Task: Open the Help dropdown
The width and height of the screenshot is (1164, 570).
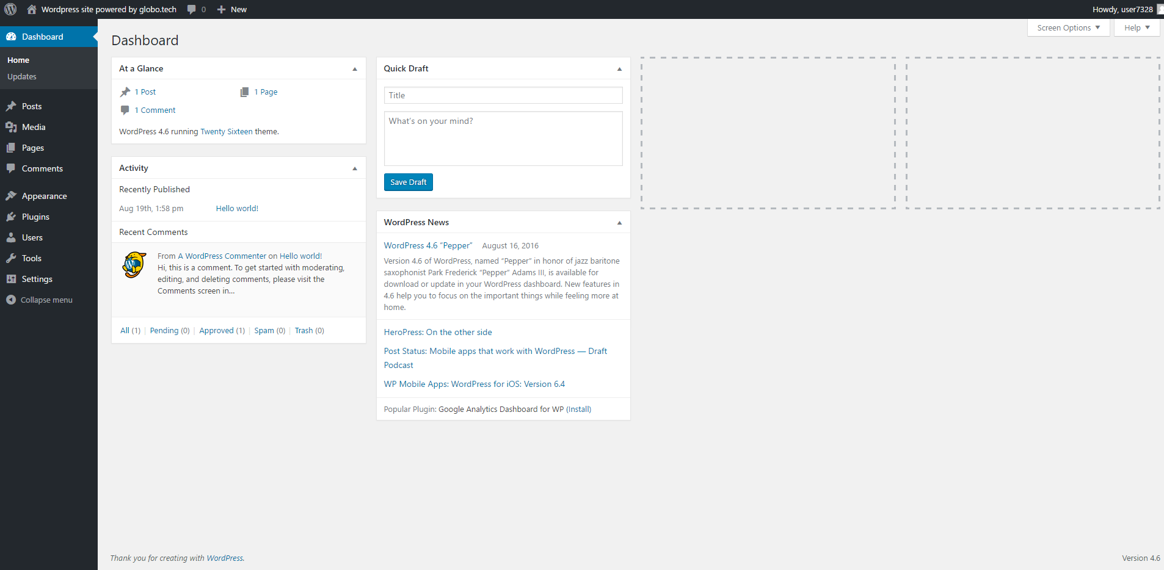Action: pos(1137,27)
